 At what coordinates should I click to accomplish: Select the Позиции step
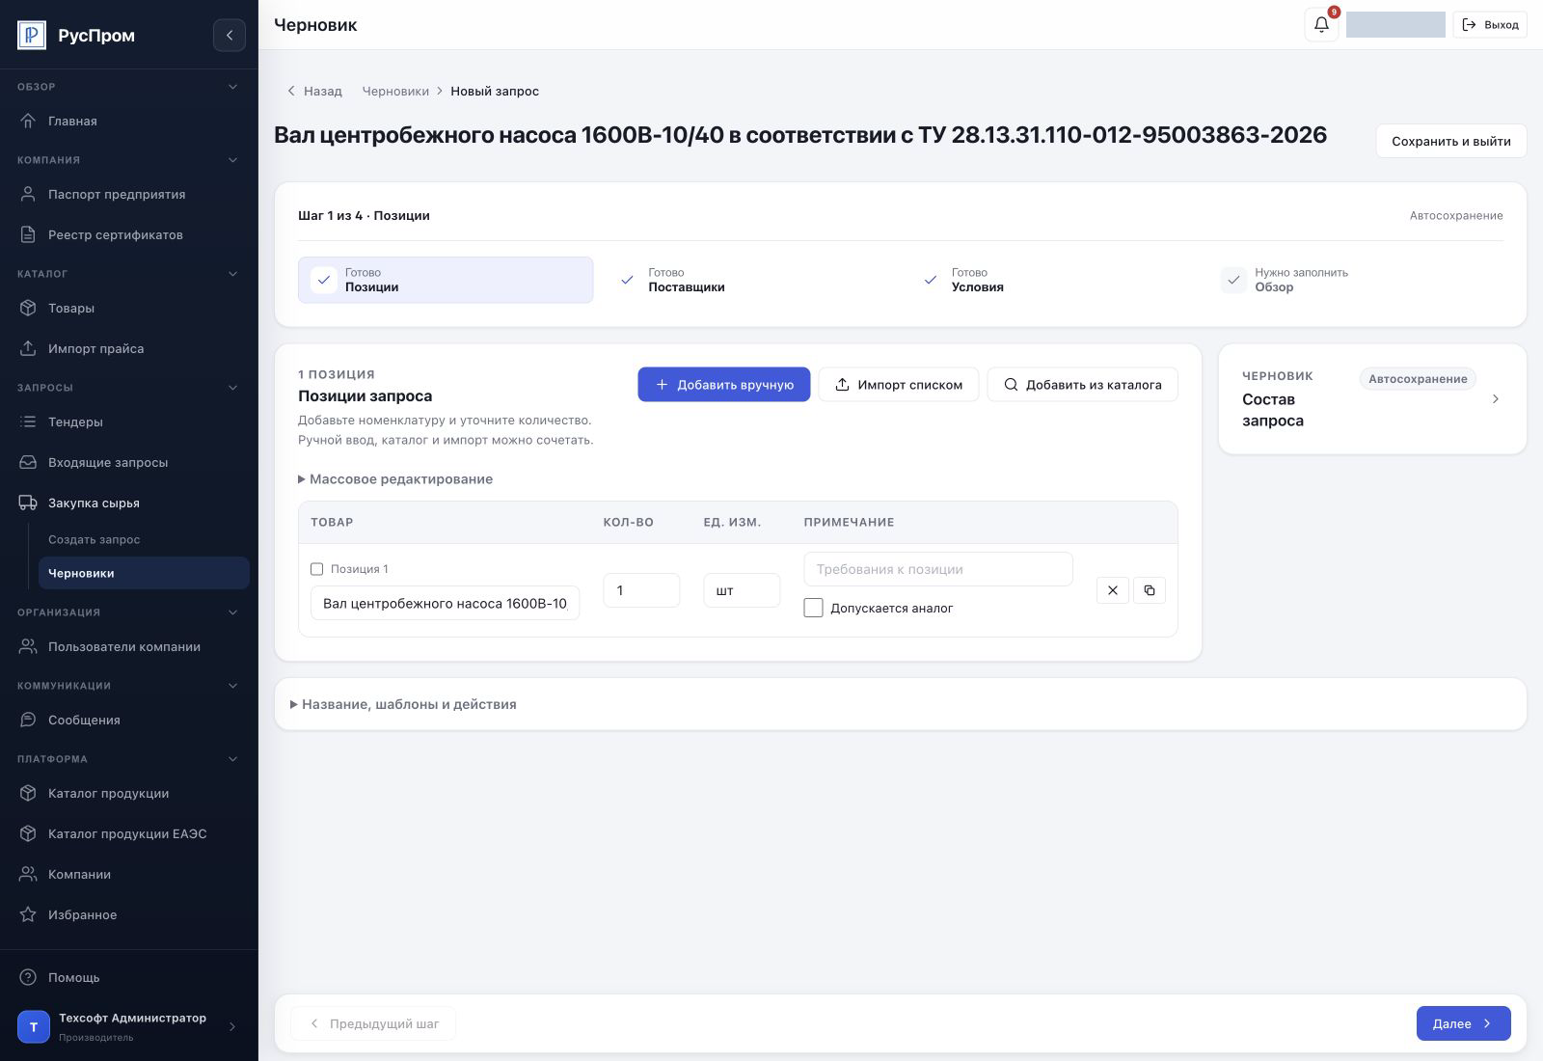pos(446,280)
